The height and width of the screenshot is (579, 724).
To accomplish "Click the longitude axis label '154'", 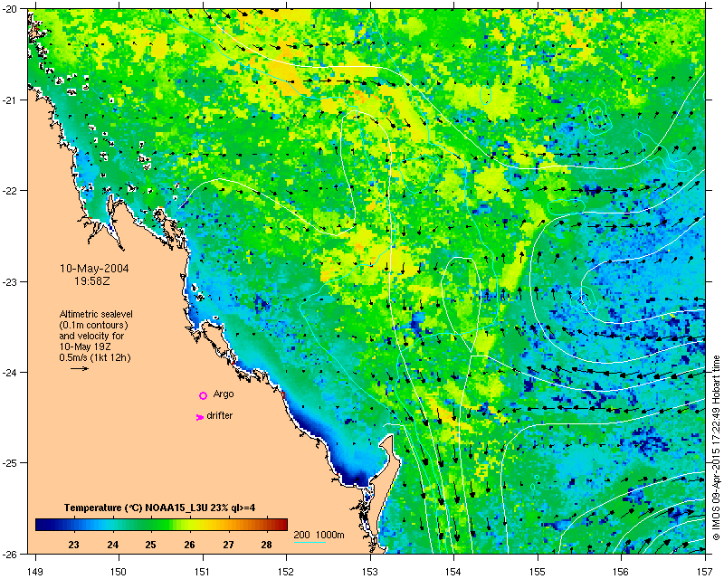I will click(x=453, y=572).
